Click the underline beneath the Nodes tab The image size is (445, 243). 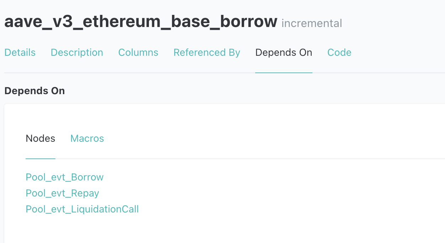click(41, 159)
